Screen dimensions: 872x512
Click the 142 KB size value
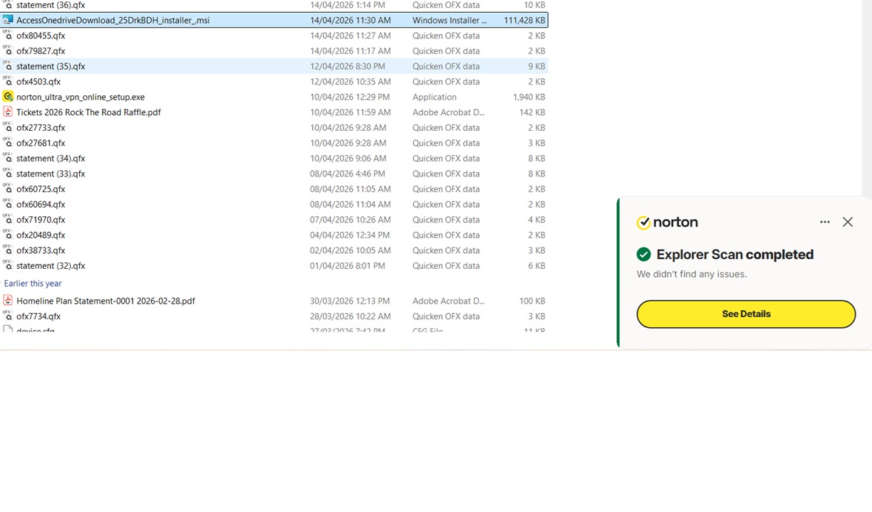pyautogui.click(x=532, y=112)
